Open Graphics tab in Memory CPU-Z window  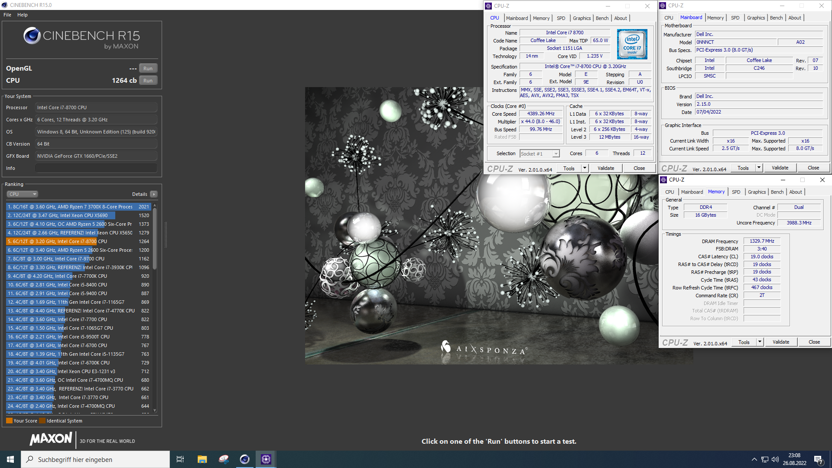coord(757,192)
